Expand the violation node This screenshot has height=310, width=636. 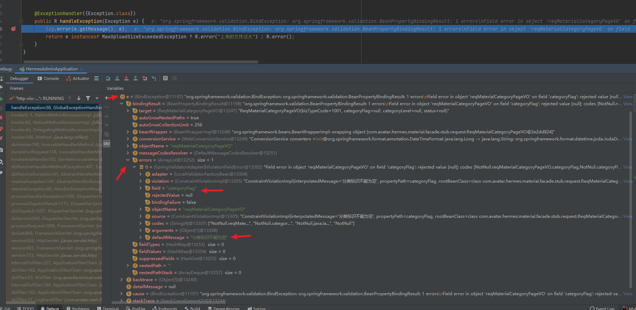click(141, 181)
